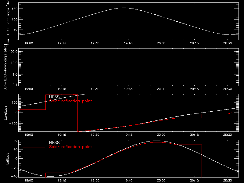Click 20:30 time label under Earth angle plot
The image size is (244, 183).
pyautogui.click(x=228, y=43)
